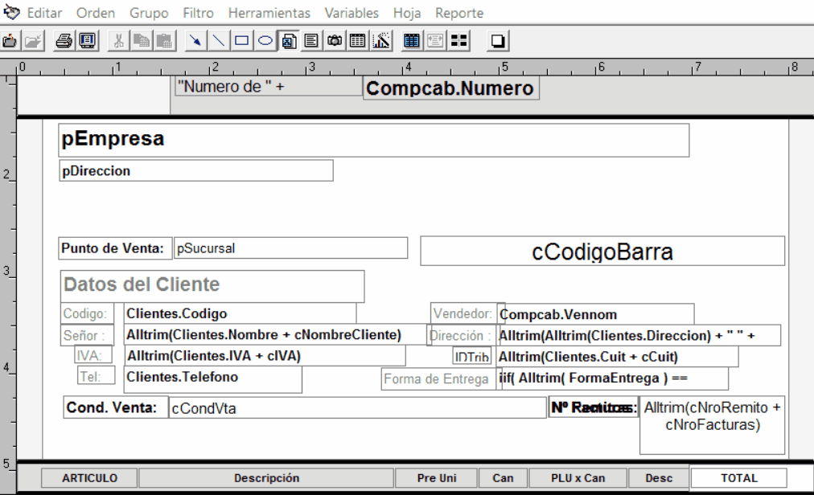Viewport: 814px width, 495px height.
Task: Select the rectangle drawing tool
Action: tap(241, 40)
